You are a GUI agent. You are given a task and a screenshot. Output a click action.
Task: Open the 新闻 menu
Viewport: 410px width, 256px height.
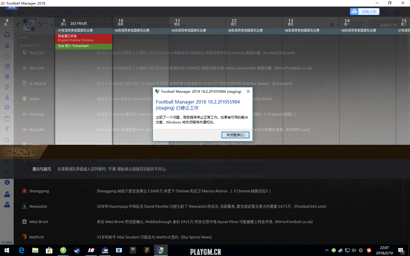(55, 13)
